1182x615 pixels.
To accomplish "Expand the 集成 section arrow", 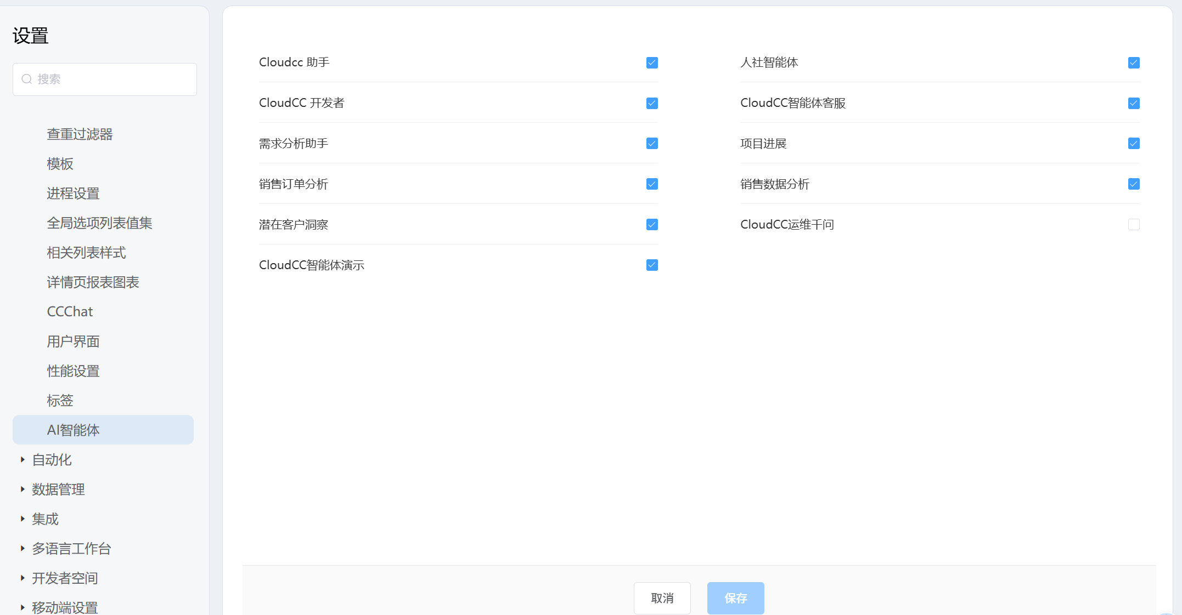I will (22, 519).
